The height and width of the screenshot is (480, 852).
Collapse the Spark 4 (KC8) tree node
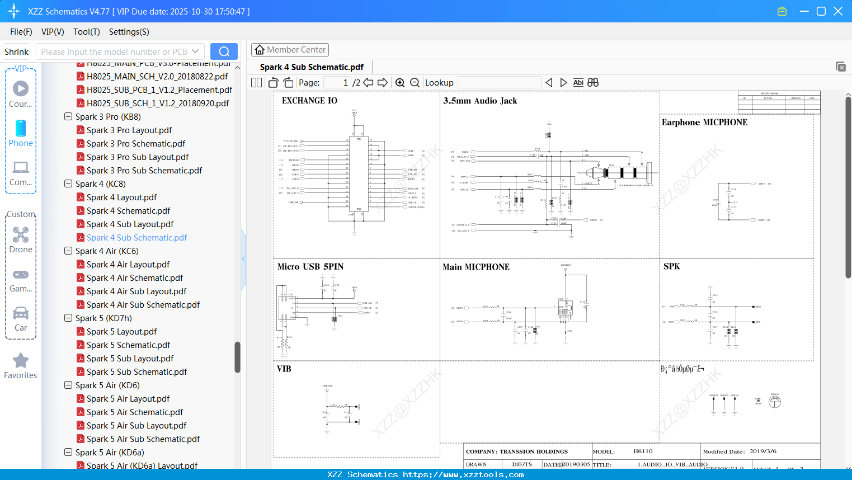click(68, 183)
